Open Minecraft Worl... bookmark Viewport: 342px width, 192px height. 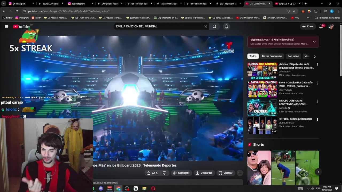pyautogui.click(x=248, y=18)
